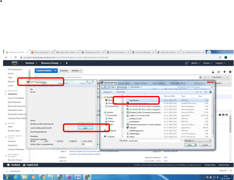Click the Load button in PuTTY Key Generator
This screenshot has width=234, height=180.
(85, 128)
